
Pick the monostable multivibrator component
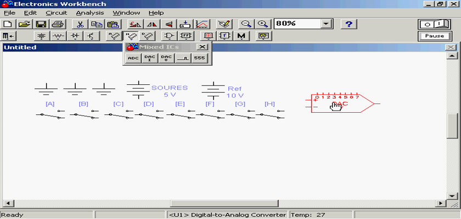(x=183, y=58)
